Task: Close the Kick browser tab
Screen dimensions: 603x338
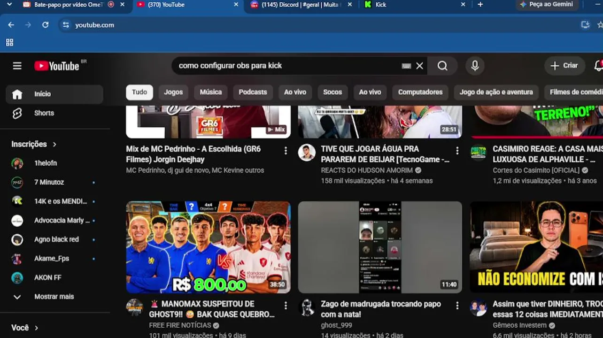Action: click(463, 5)
